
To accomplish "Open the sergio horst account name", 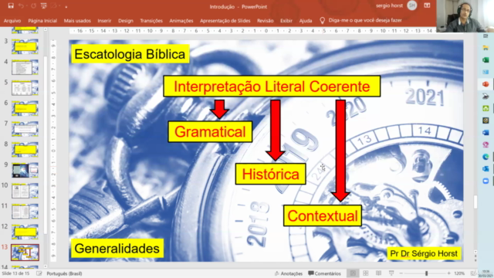I will (389, 5).
